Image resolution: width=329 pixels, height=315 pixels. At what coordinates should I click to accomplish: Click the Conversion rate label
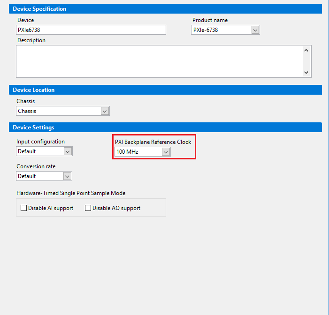pos(36,166)
